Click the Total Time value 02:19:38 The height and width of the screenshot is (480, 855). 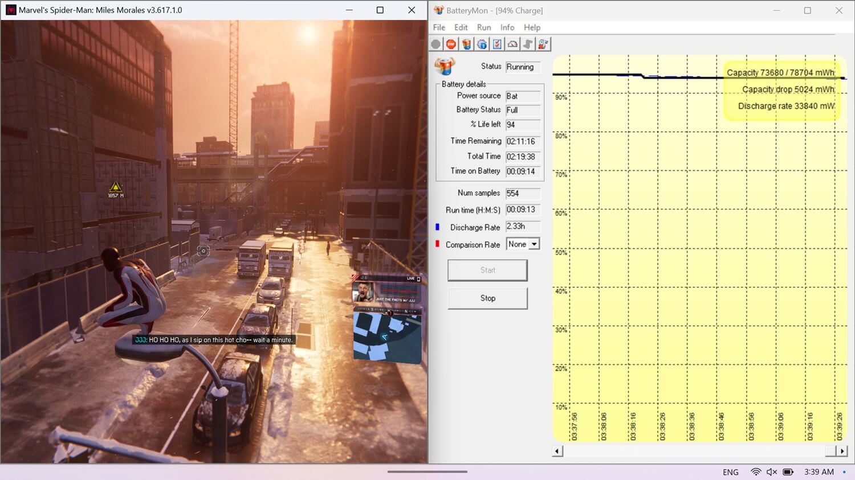[523, 157]
